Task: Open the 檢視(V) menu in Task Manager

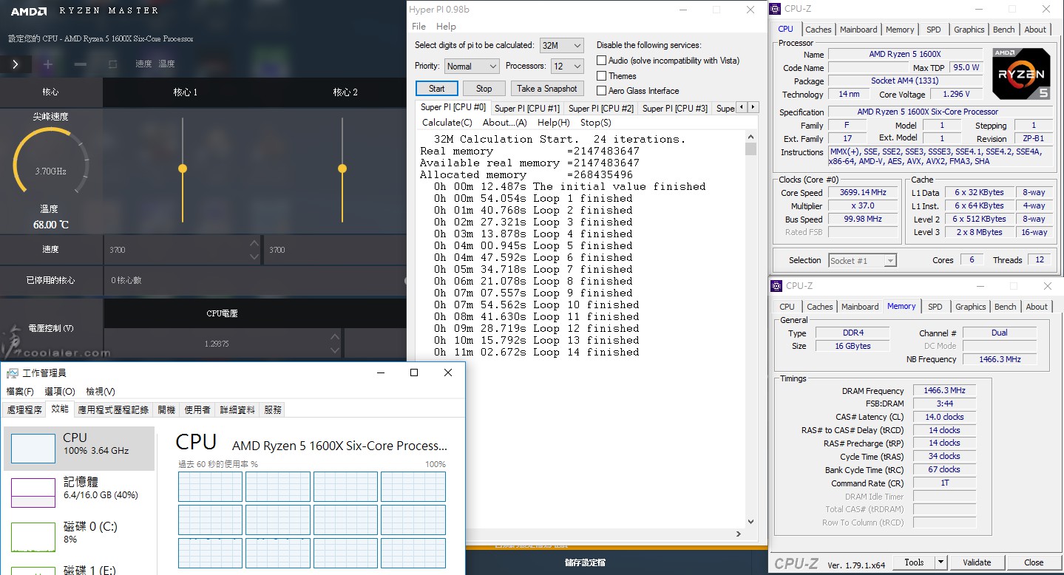Action: [101, 392]
